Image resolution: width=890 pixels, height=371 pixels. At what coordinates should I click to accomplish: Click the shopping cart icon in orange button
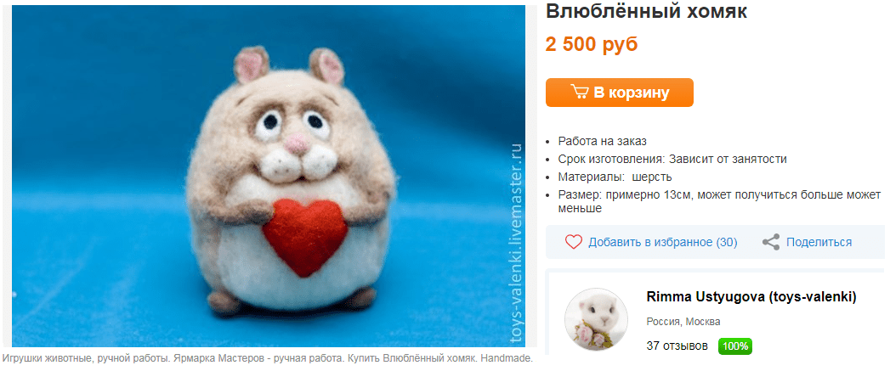(580, 92)
